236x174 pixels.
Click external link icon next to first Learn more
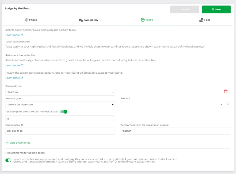coord(22,35)
